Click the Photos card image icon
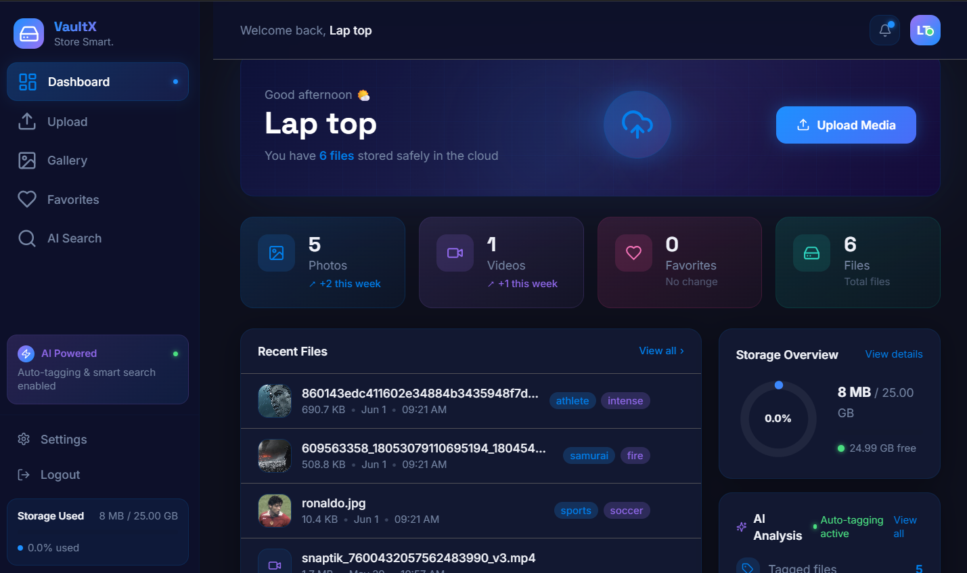Viewport: 967px width, 573px height. tap(277, 253)
